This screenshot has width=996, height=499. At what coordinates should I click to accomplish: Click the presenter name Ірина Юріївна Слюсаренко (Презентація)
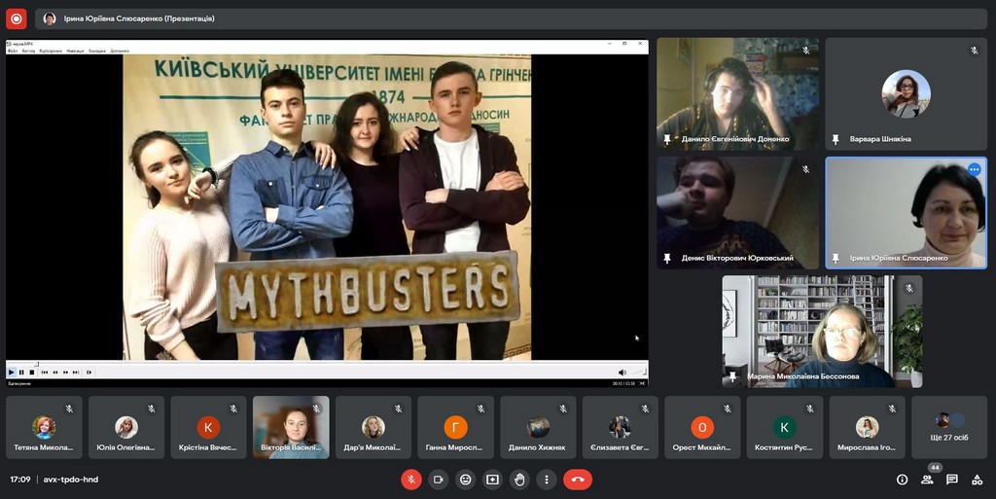pyautogui.click(x=137, y=18)
